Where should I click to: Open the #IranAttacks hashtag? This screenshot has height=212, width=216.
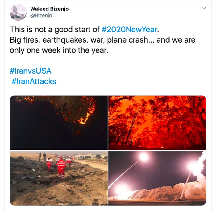(34, 81)
